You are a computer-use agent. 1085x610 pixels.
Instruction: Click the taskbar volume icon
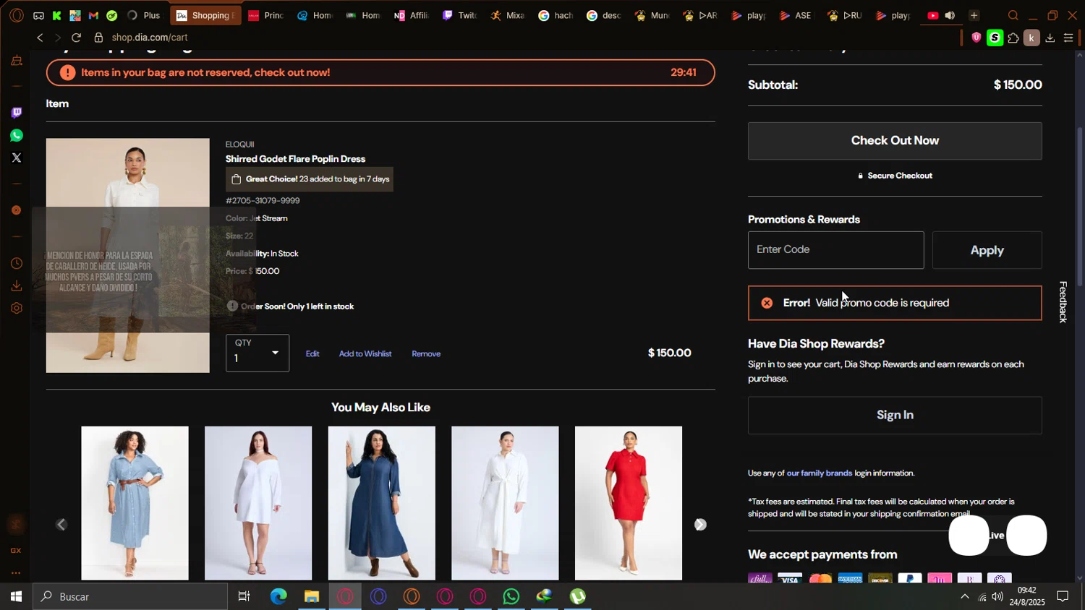point(997,596)
